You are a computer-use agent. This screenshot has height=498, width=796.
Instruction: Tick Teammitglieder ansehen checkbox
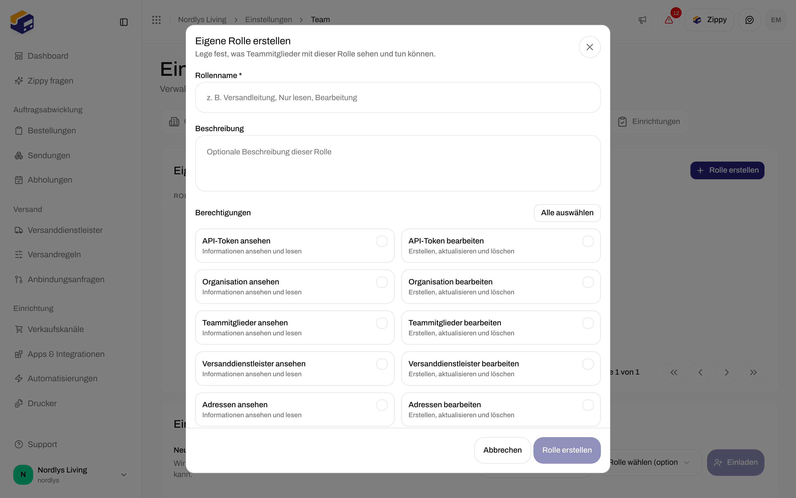[x=381, y=323]
